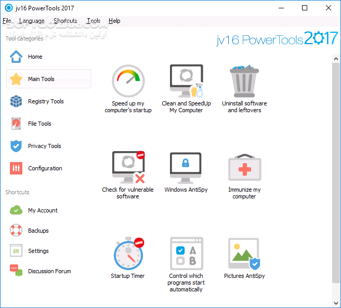This screenshot has height=308, width=341.
Task: Open the Help menu
Action: 114,21
